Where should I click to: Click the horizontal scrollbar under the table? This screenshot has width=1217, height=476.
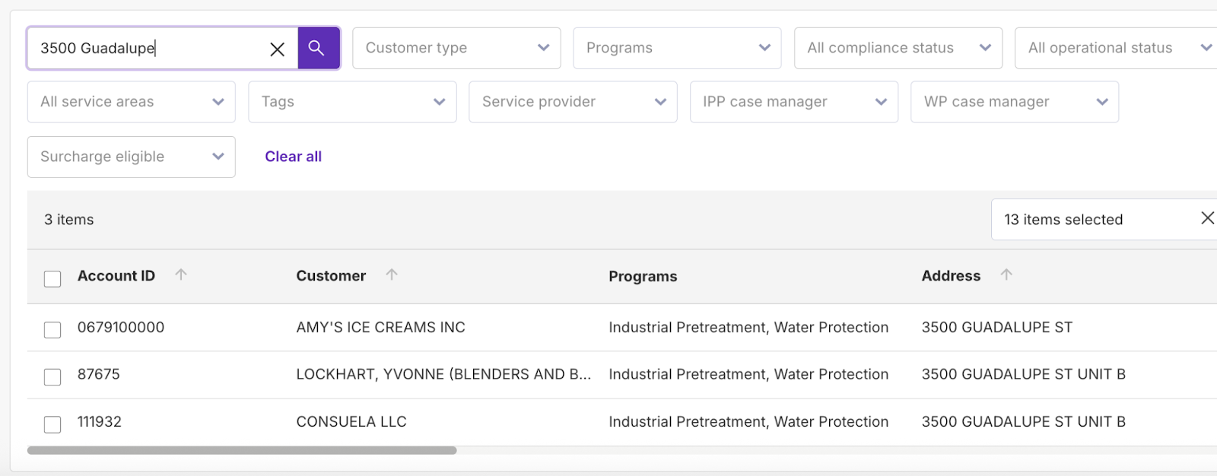[242, 450]
